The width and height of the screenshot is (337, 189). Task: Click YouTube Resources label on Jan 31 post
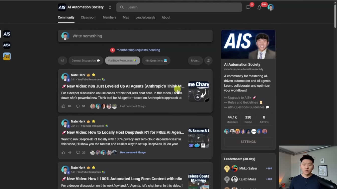93,126
